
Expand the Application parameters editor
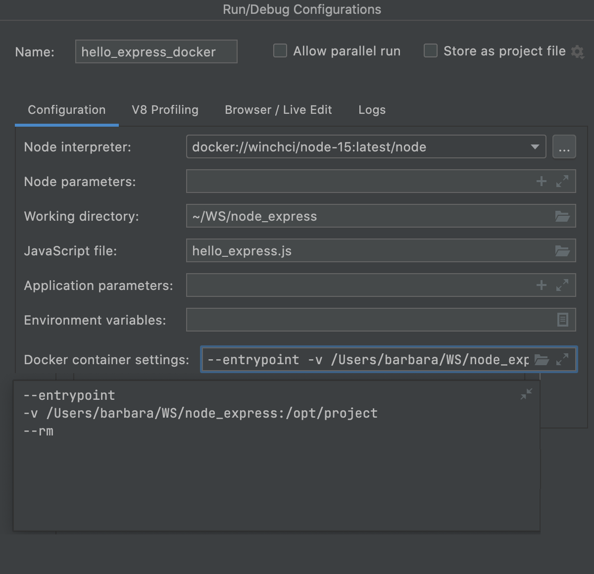tap(562, 285)
